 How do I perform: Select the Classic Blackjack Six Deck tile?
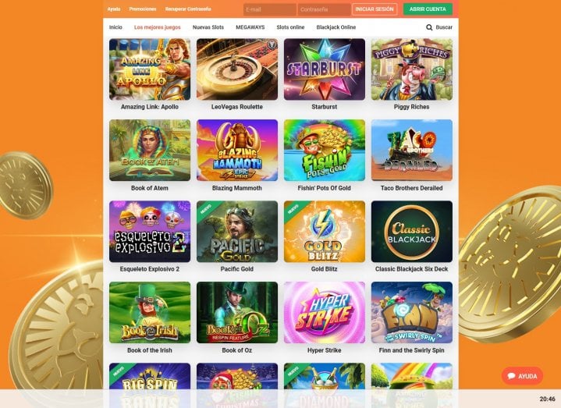coord(411,232)
